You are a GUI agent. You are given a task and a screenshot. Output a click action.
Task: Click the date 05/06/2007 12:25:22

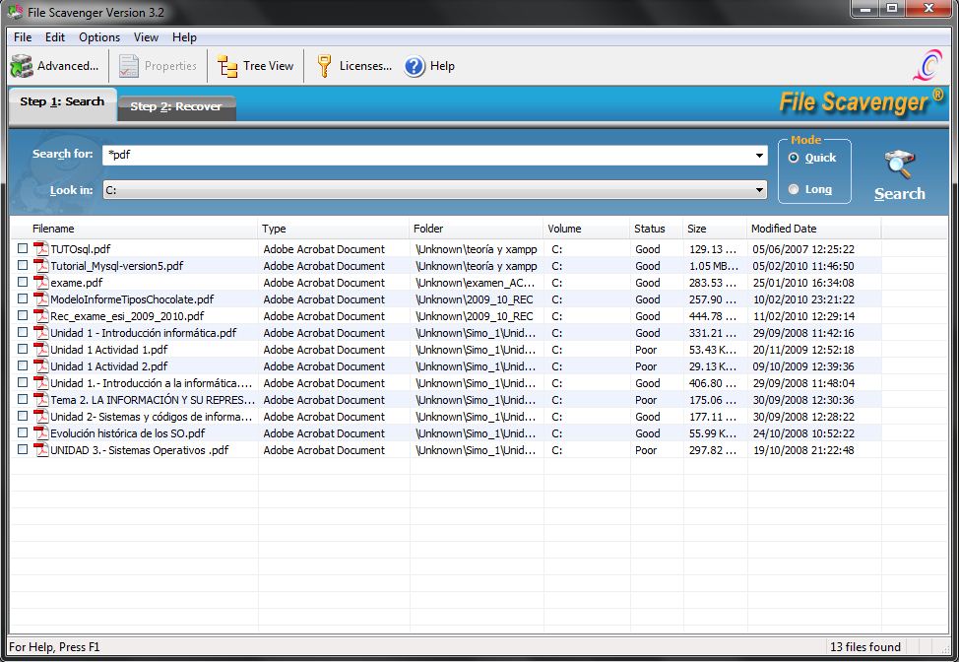(x=803, y=249)
